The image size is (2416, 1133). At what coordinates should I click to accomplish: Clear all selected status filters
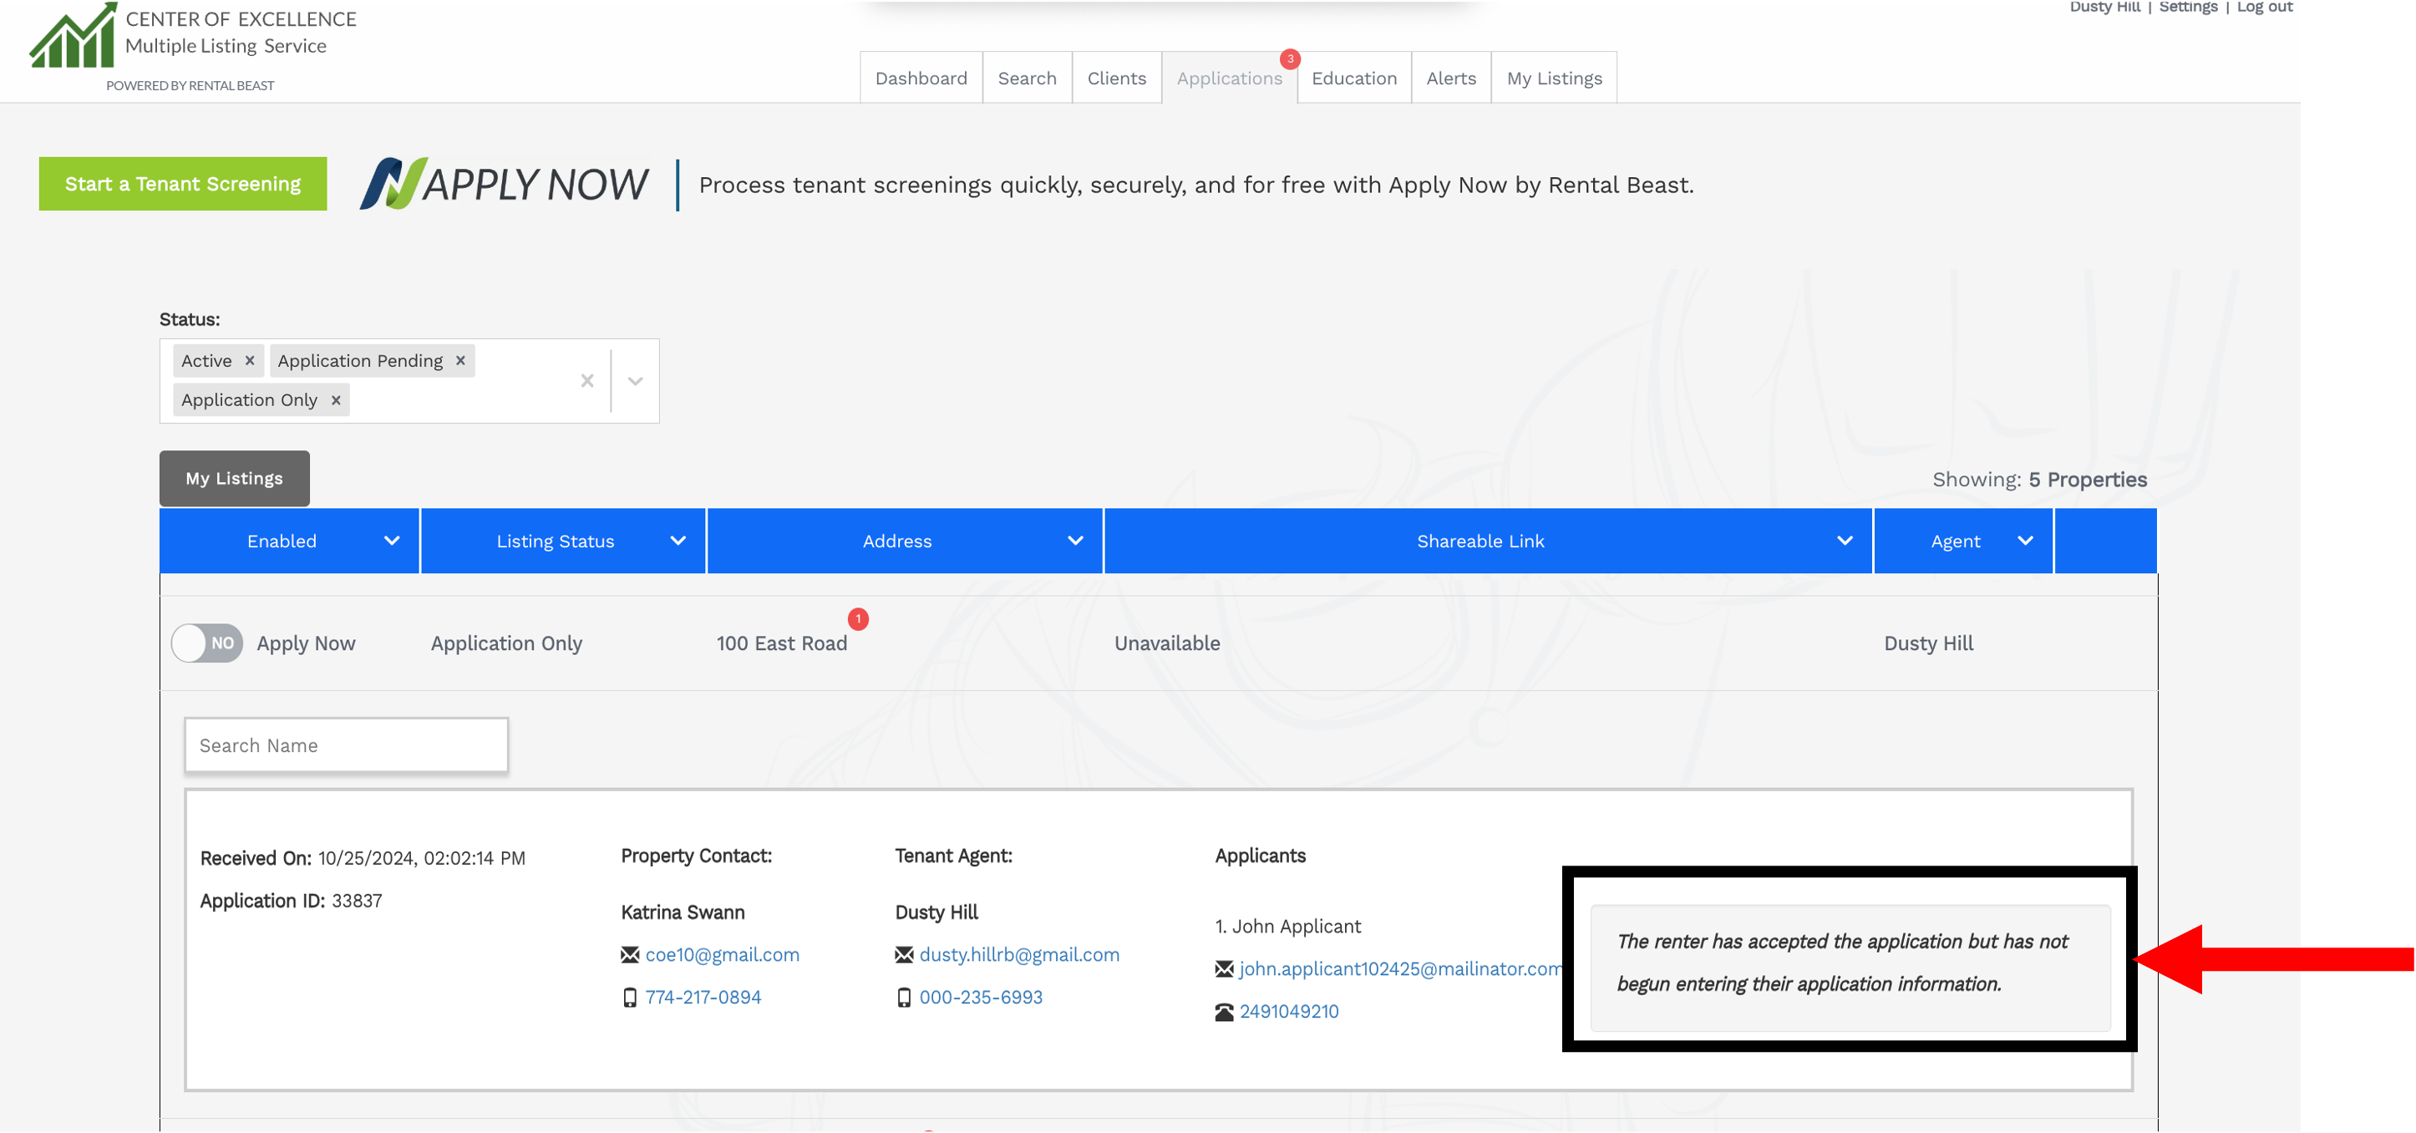pyautogui.click(x=587, y=380)
